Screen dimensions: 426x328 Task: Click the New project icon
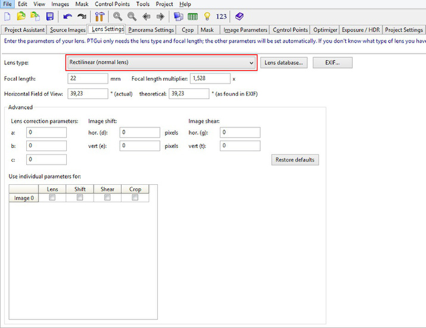click(x=8, y=17)
